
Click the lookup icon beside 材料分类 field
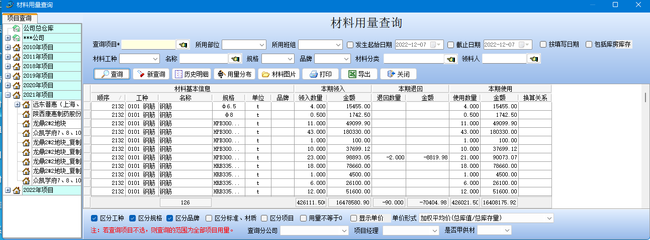pyautogui.click(x=451, y=59)
